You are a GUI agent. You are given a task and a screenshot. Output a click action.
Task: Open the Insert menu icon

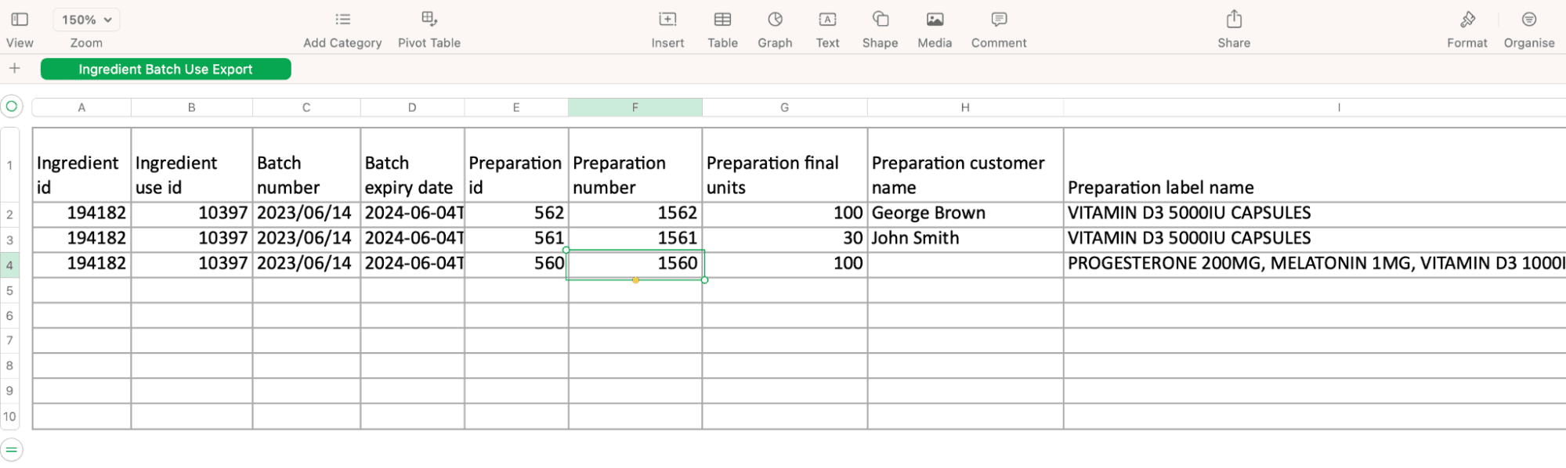(x=667, y=20)
